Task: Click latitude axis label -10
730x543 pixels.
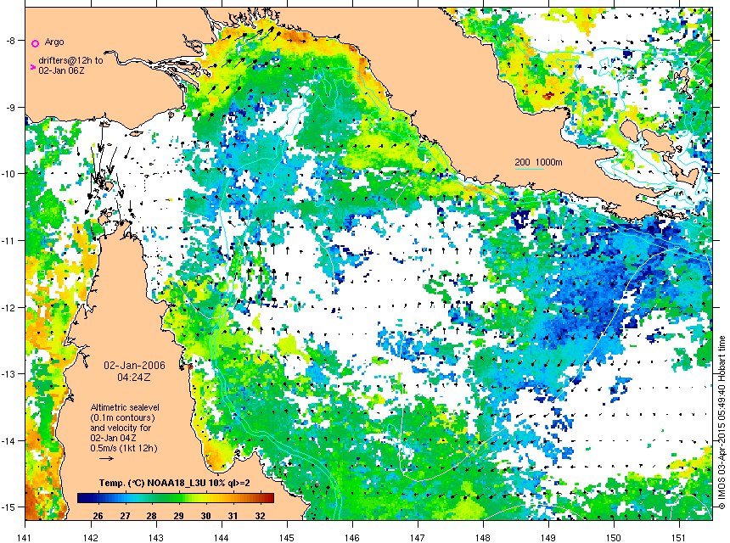Action: (9, 174)
